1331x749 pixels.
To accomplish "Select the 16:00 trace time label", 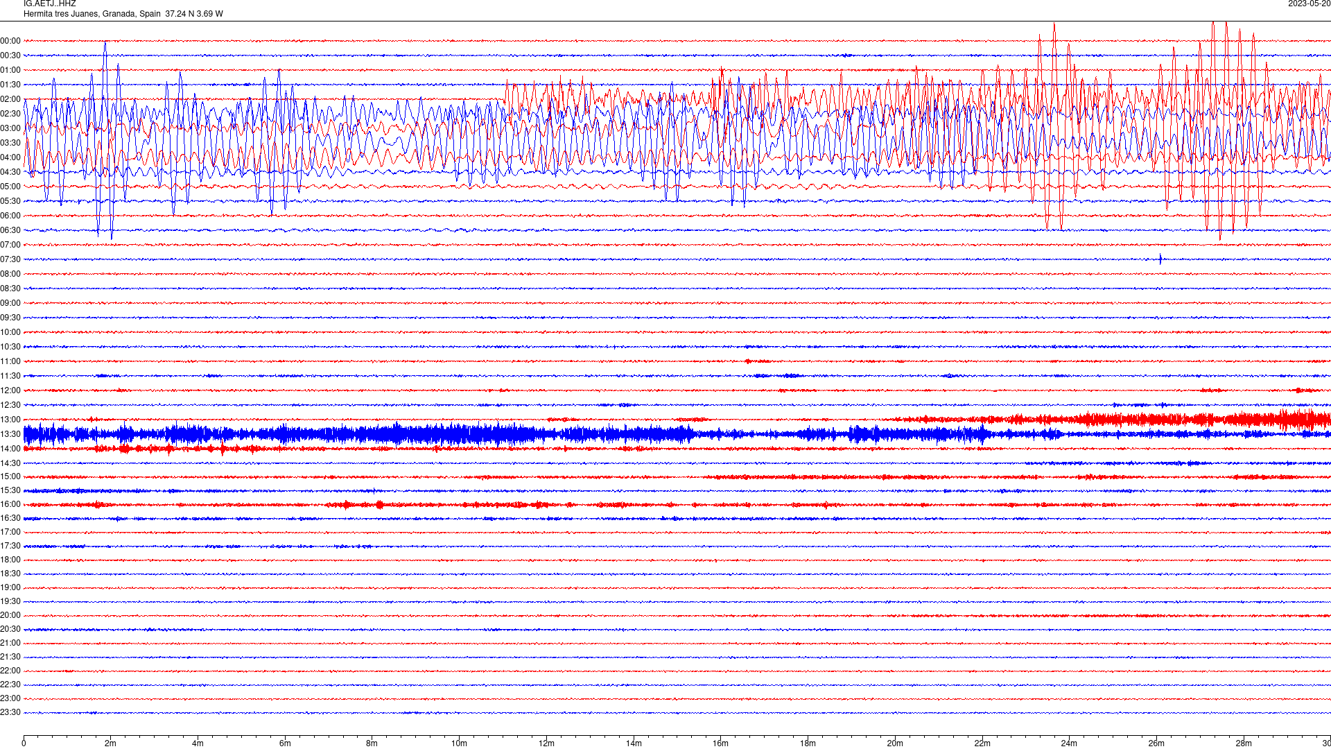I will pos(10,504).
